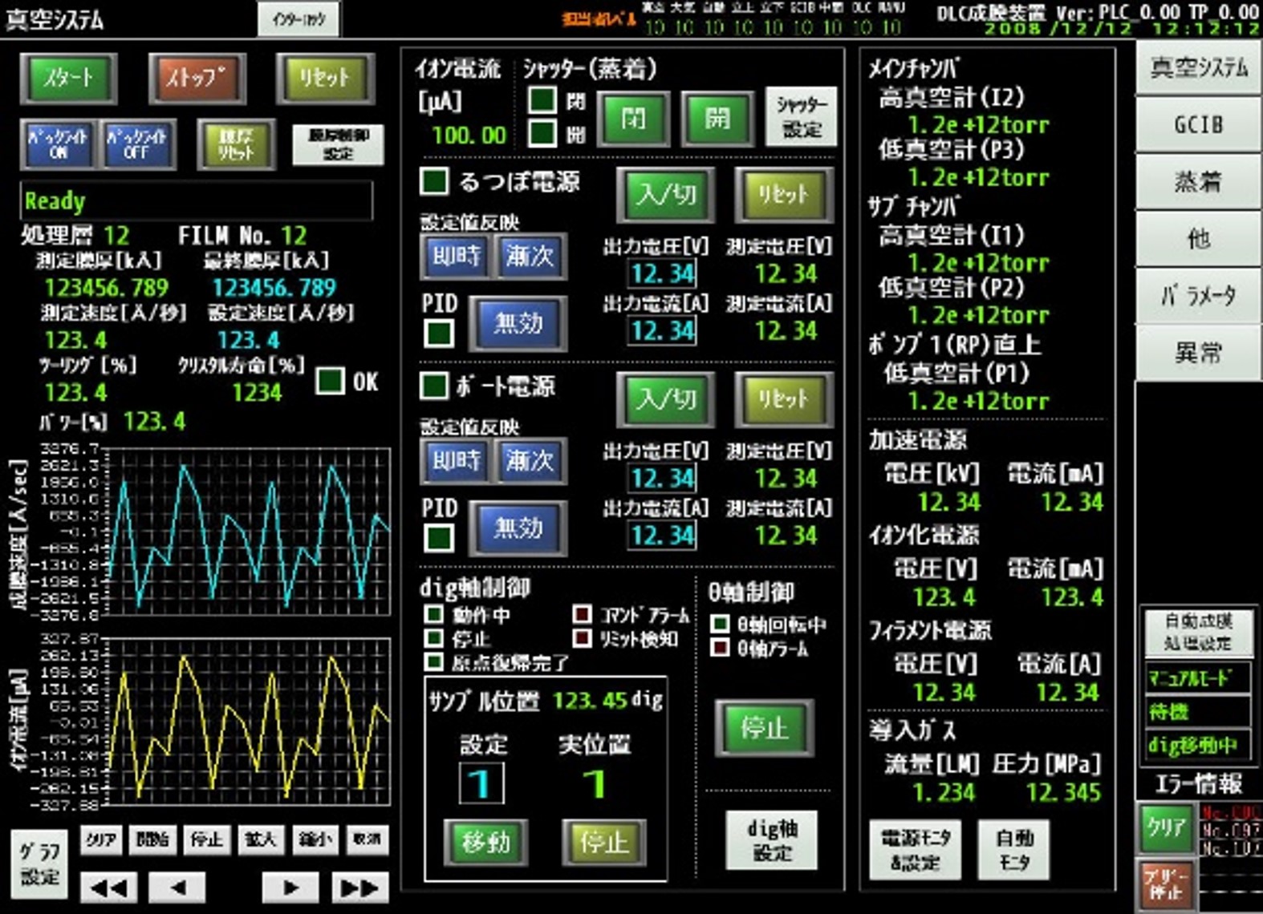Image resolution: width=1263 pixels, height=914 pixels.
Task: Edit the サンプル位置 設定 number field
Action: (481, 783)
